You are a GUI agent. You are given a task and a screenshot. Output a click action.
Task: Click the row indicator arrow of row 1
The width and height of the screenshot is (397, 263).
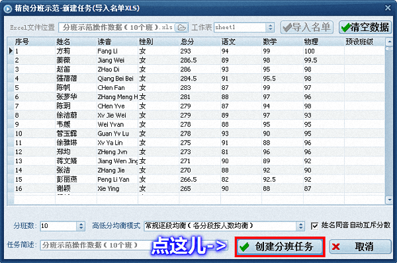point(11,51)
